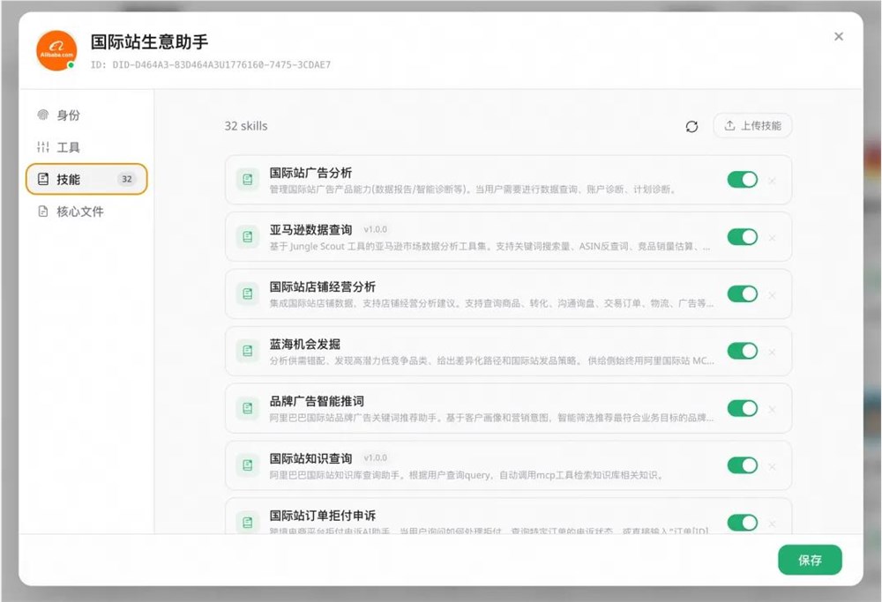Click the 蓝海机会发掘 skill document icon
This screenshot has height=602, width=882.
pyautogui.click(x=248, y=352)
